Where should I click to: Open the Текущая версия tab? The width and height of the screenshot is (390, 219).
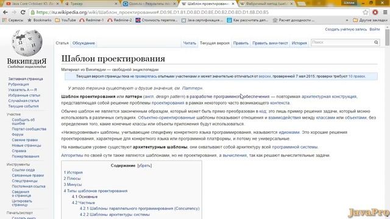pos(214,43)
